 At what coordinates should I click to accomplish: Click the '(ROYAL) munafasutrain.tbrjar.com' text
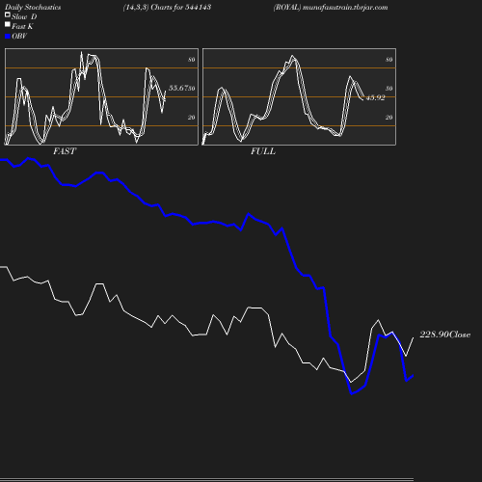pos(331,8)
